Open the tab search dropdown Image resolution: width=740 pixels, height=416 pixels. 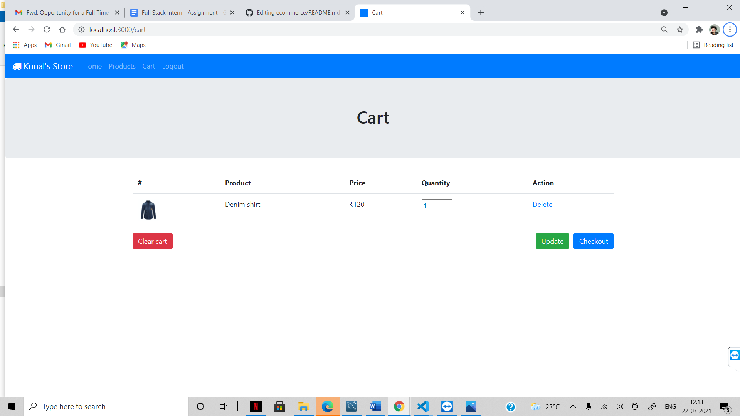[664, 13]
